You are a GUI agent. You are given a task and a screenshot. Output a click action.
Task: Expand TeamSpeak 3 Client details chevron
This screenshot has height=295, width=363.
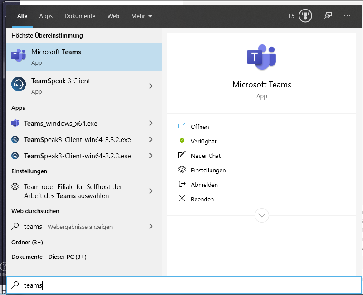tap(151, 86)
